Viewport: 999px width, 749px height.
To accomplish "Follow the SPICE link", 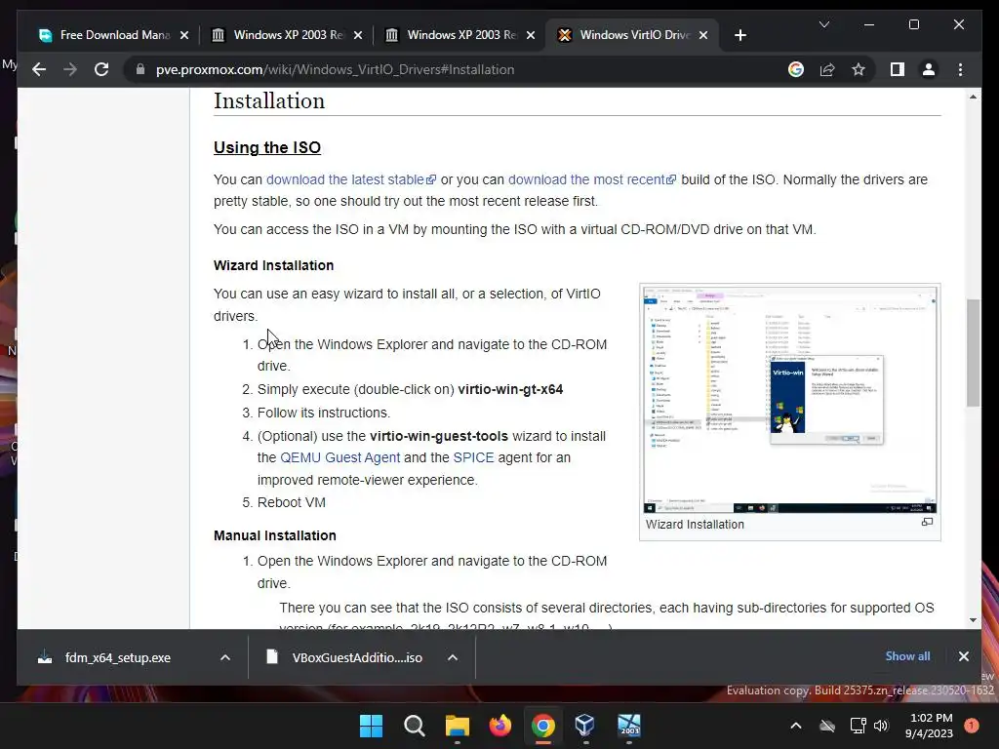I will point(473,457).
